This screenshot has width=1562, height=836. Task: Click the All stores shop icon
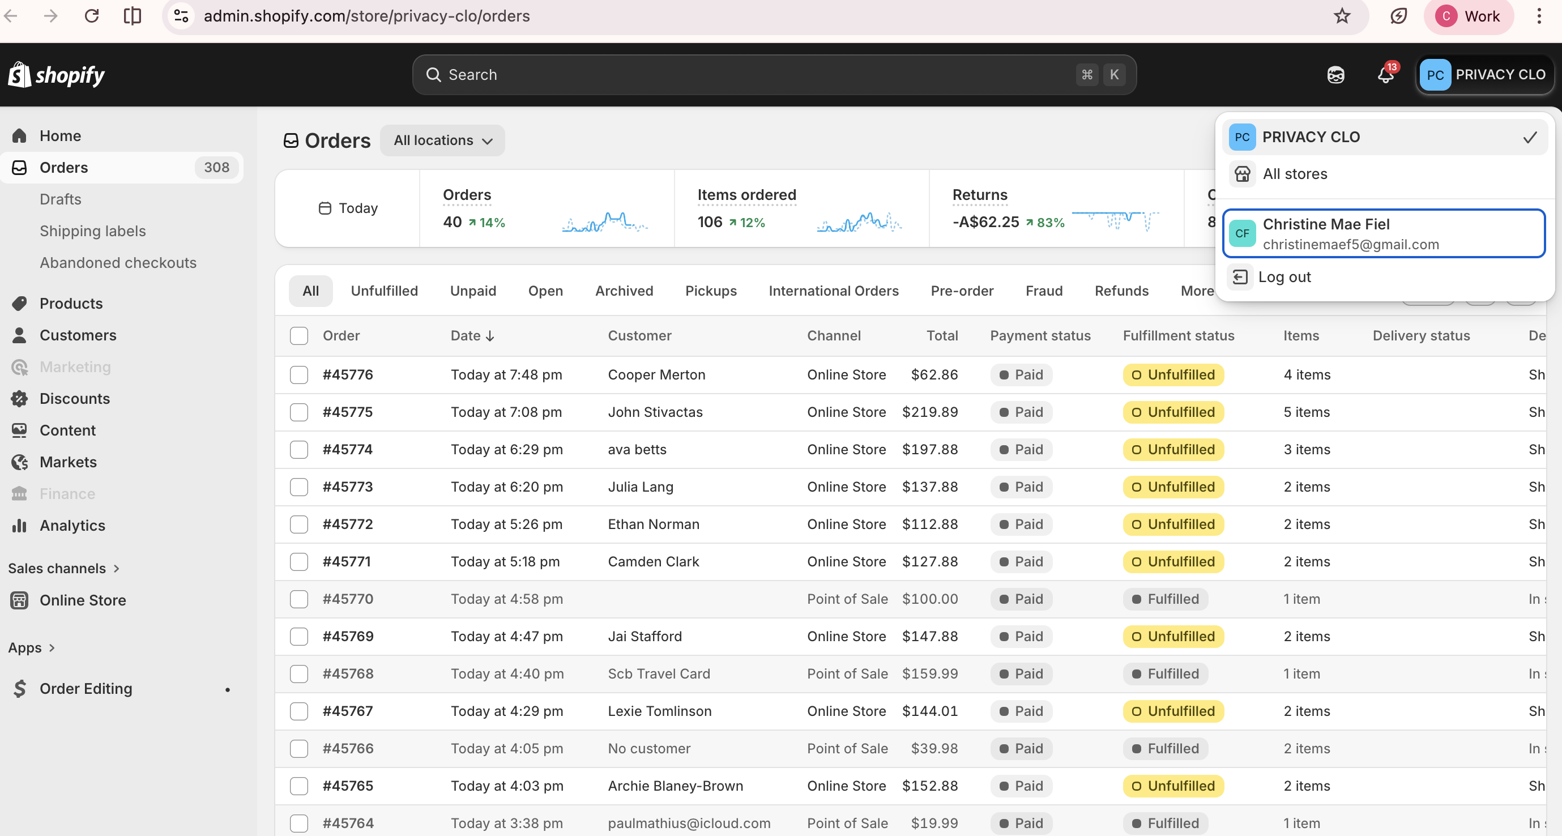click(x=1243, y=174)
